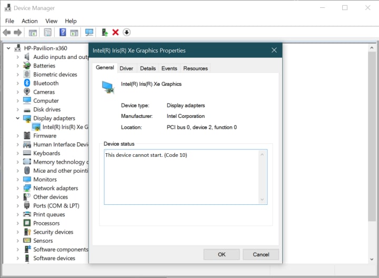Click the Bluetooth category icon

(27, 83)
